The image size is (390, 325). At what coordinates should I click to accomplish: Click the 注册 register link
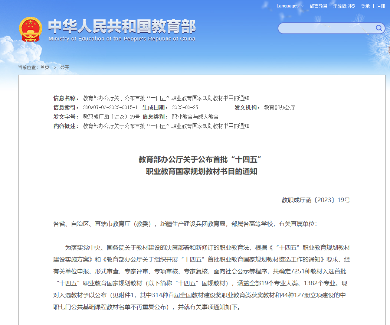click(x=381, y=6)
